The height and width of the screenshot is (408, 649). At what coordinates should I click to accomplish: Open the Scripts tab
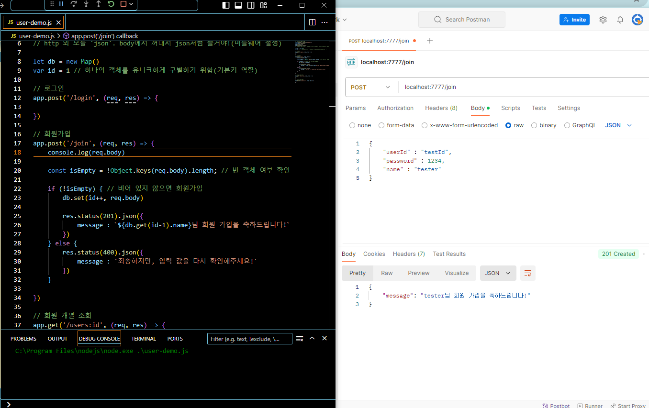511,108
